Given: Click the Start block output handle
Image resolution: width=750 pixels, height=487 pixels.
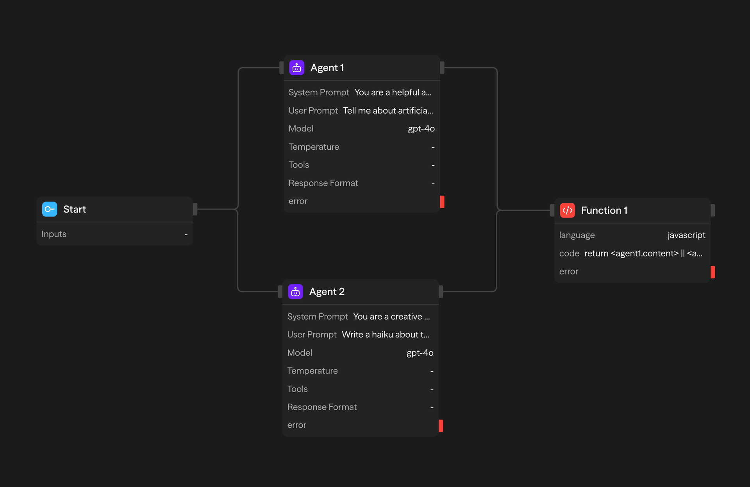Looking at the screenshot, I should pos(195,209).
